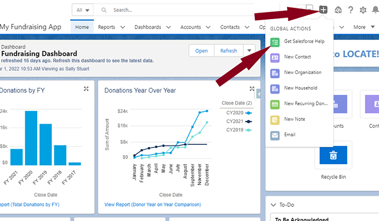Expand the Donations by FY chart

(x=86, y=89)
